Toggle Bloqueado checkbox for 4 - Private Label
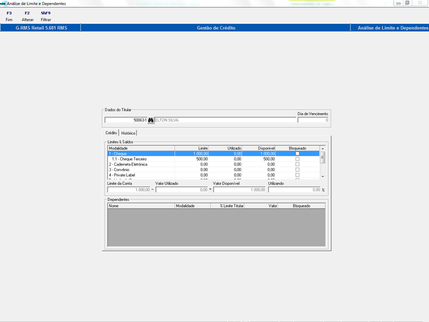Screen dimensions: 429x322 coord(298,175)
